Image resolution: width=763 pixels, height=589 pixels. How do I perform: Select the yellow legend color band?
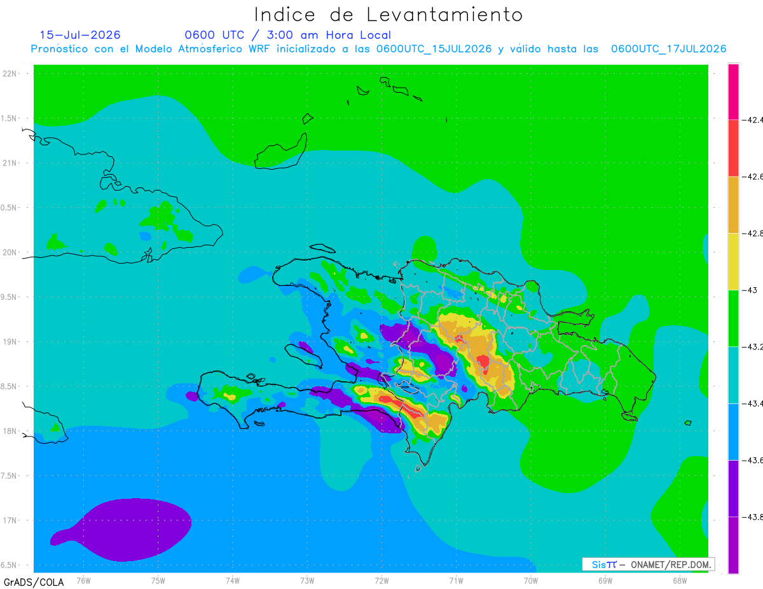733,261
